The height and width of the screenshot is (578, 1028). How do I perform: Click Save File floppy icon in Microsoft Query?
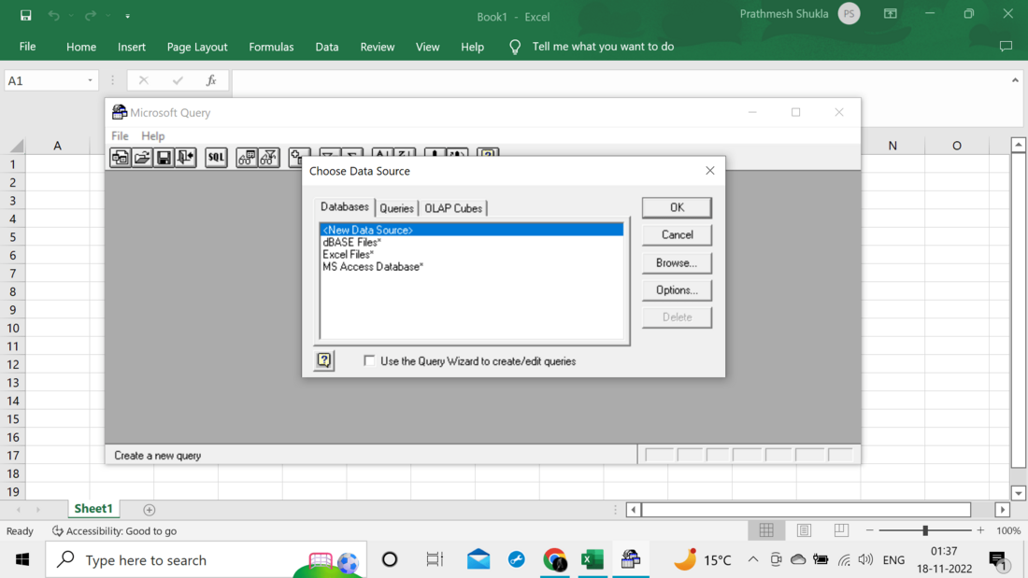click(x=164, y=157)
